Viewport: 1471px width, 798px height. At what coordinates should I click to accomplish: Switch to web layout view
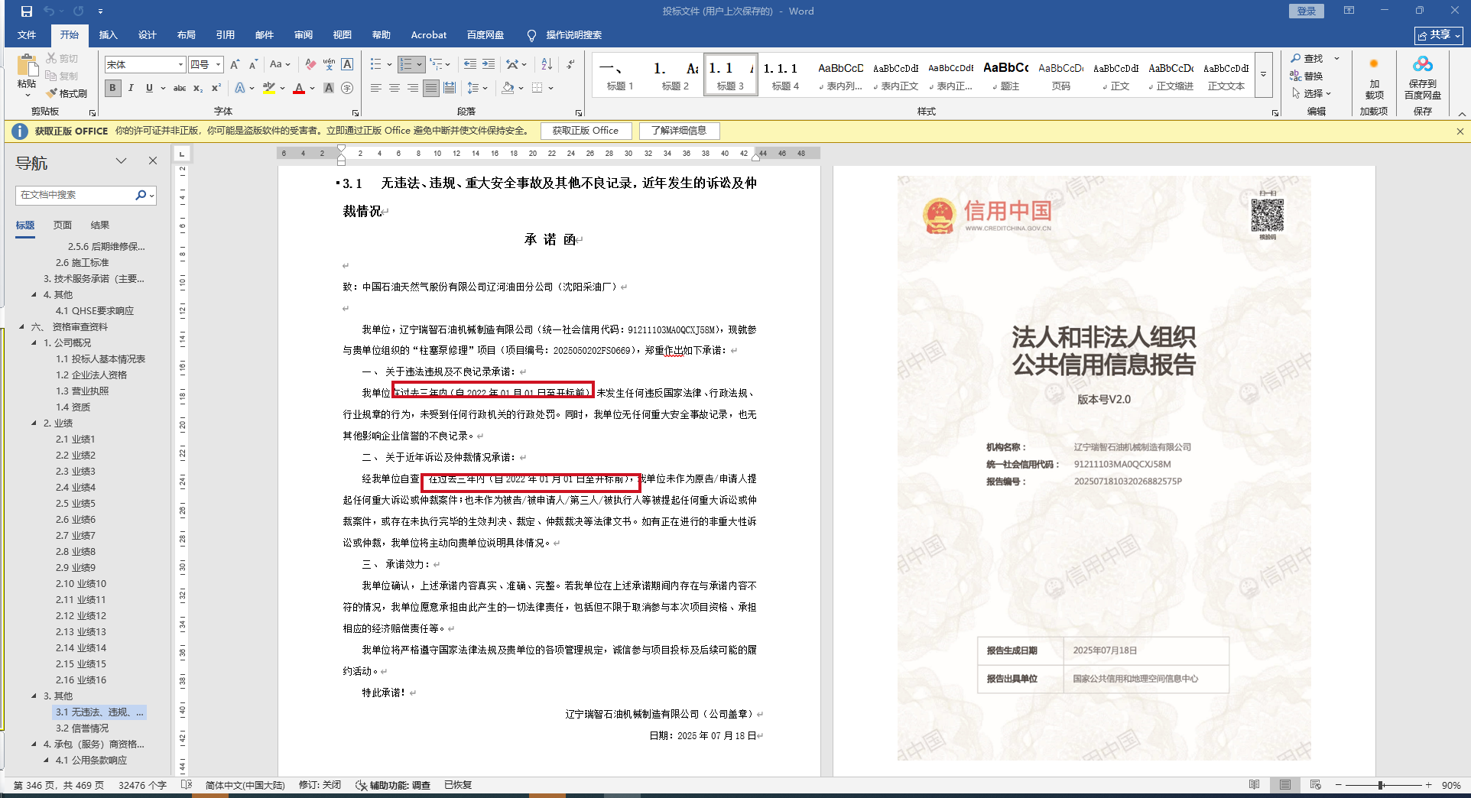coord(1315,785)
